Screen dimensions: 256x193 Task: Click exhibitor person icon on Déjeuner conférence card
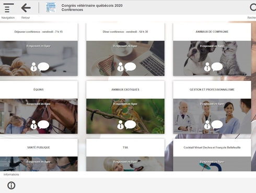click(x=33, y=67)
